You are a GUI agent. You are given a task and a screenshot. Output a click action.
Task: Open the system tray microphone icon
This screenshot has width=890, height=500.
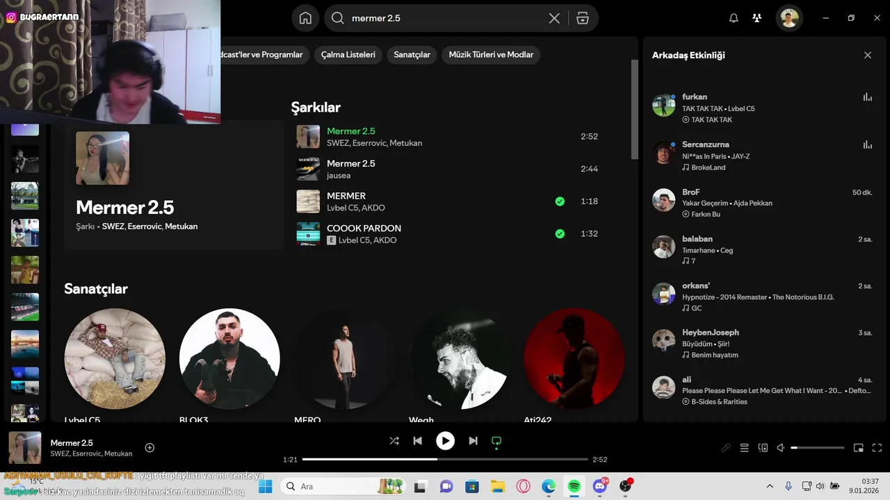[x=788, y=486]
